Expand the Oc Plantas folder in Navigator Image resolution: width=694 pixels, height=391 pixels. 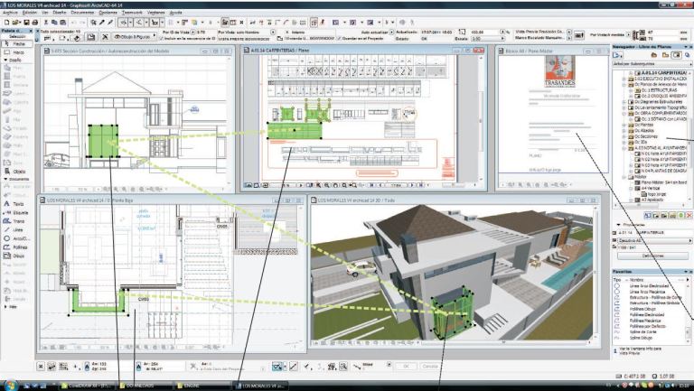pos(624,126)
